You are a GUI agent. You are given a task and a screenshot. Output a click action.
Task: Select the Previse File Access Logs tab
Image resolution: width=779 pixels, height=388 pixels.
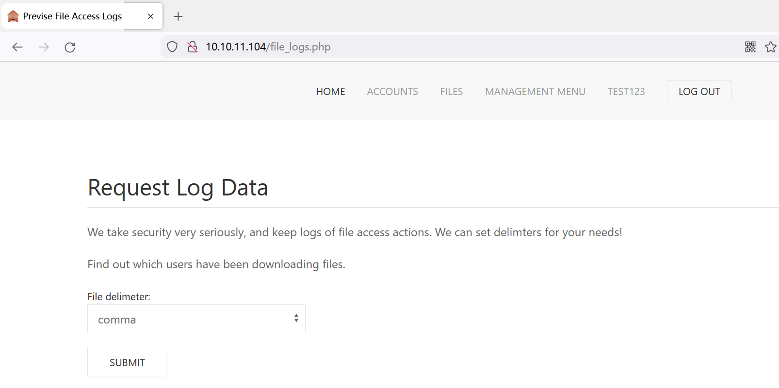pos(73,16)
